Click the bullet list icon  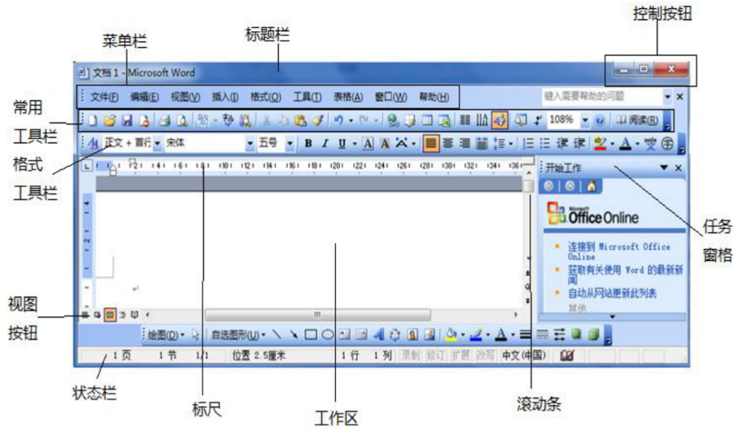pyautogui.click(x=545, y=143)
